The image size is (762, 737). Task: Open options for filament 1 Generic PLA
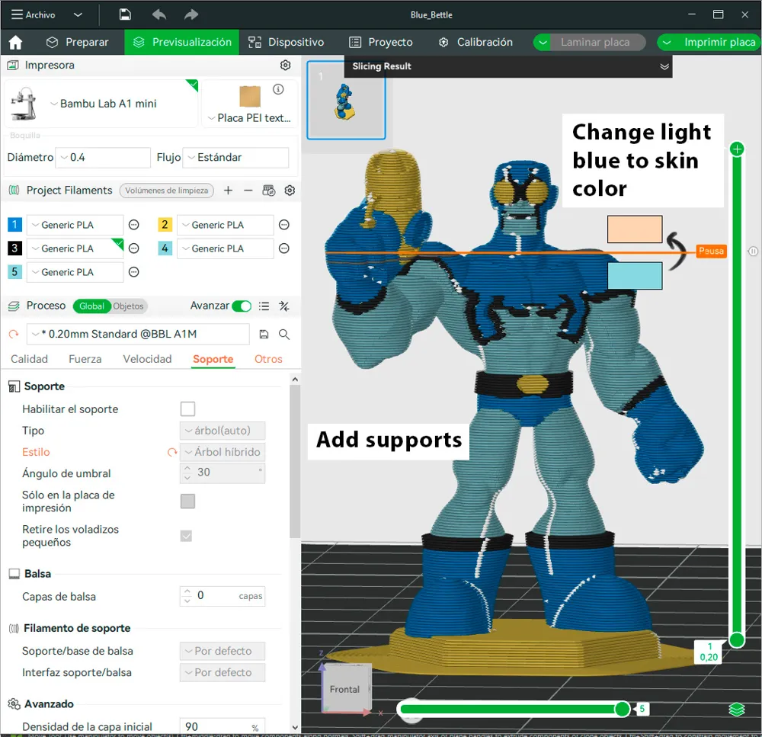tap(133, 225)
